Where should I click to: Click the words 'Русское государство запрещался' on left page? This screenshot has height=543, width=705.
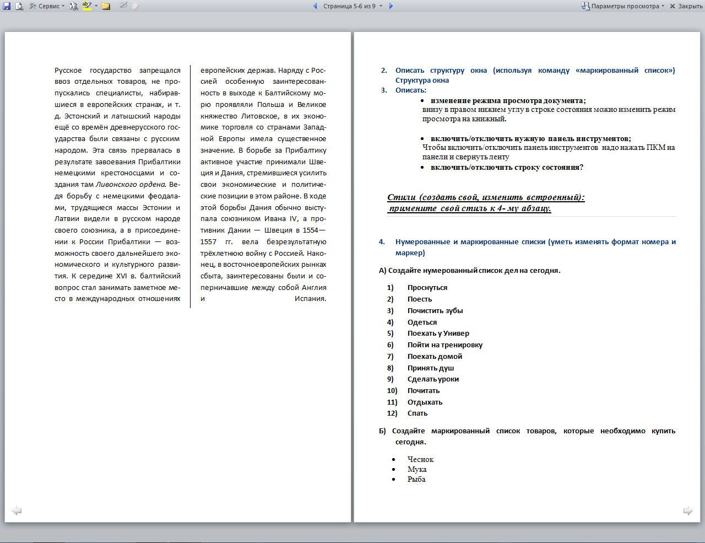[x=117, y=71]
